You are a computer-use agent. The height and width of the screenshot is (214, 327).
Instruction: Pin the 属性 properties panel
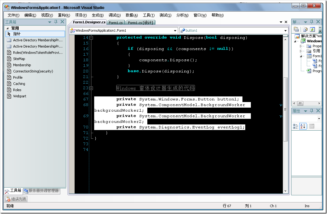(311, 111)
